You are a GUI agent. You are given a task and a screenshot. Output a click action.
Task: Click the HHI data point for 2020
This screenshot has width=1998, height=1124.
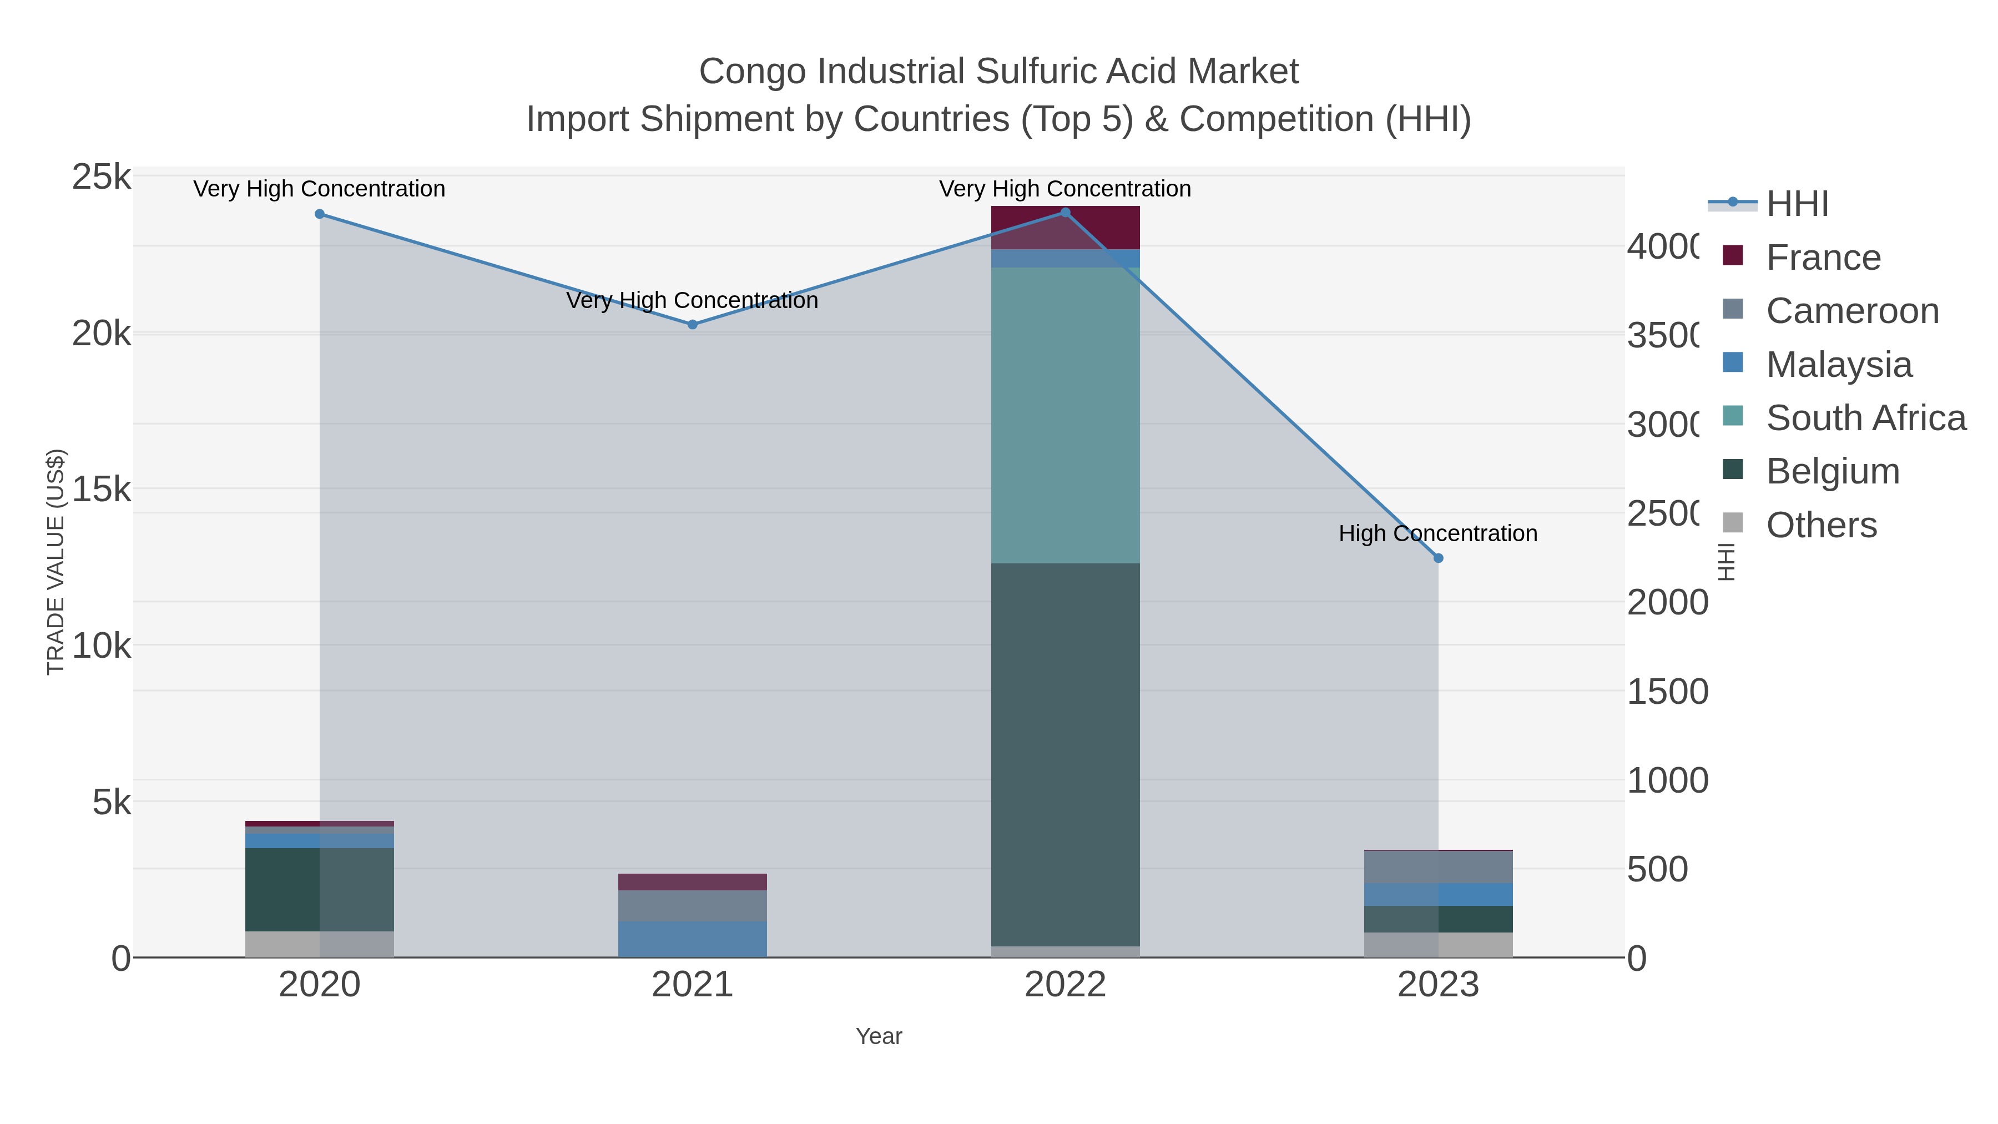point(320,214)
